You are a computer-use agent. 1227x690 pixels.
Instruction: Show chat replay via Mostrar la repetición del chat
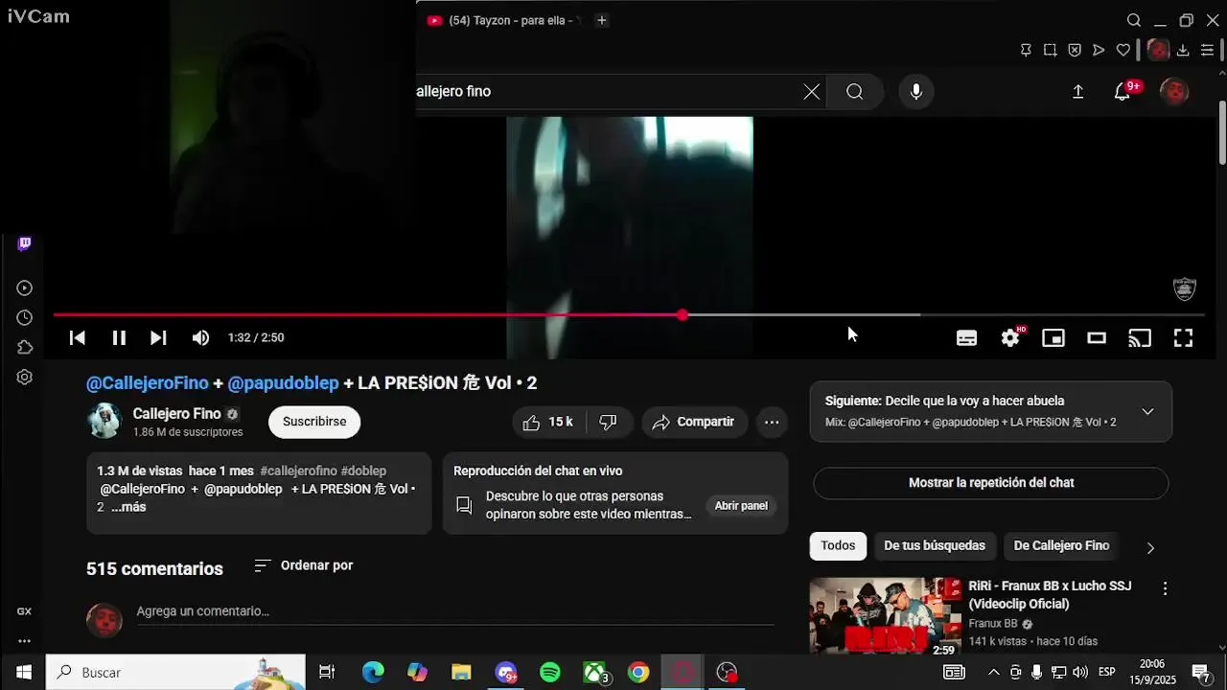click(x=991, y=483)
